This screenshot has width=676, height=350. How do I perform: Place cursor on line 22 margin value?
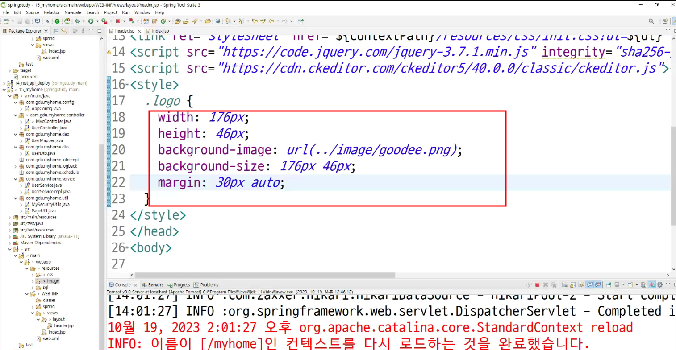[248, 183]
